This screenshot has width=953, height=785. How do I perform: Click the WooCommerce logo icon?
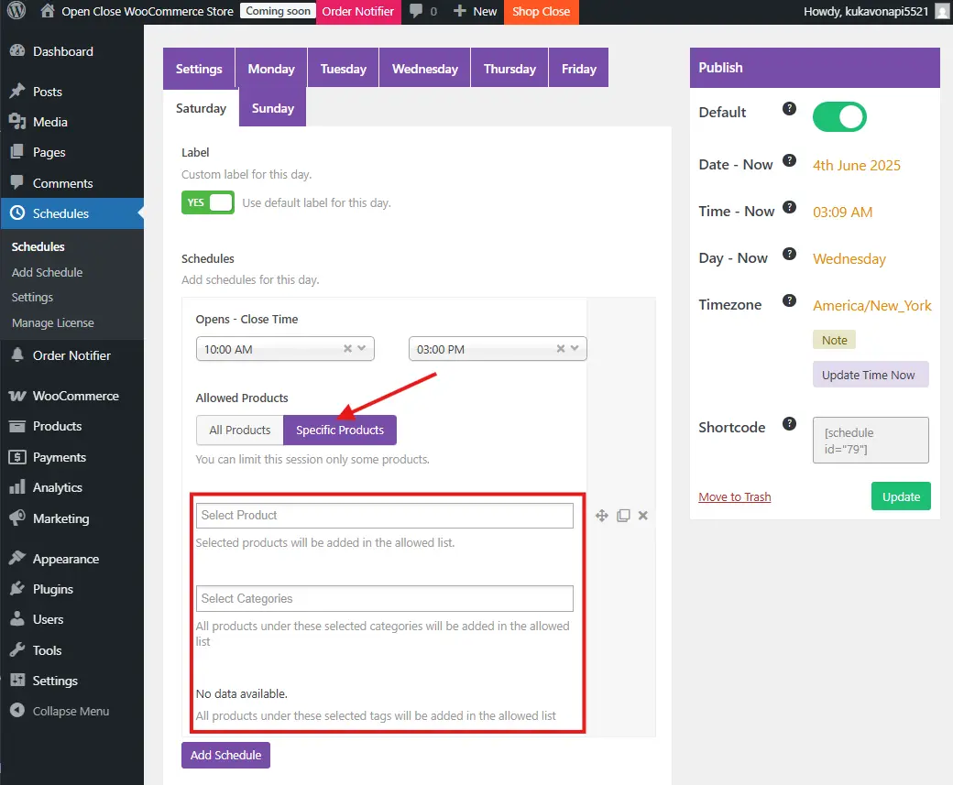pyautogui.click(x=17, y=396)
